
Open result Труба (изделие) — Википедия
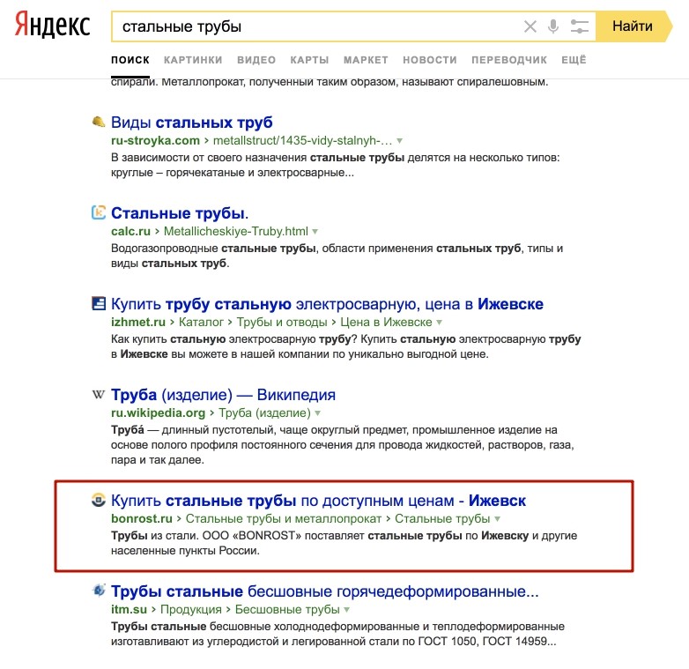(223, 395)
